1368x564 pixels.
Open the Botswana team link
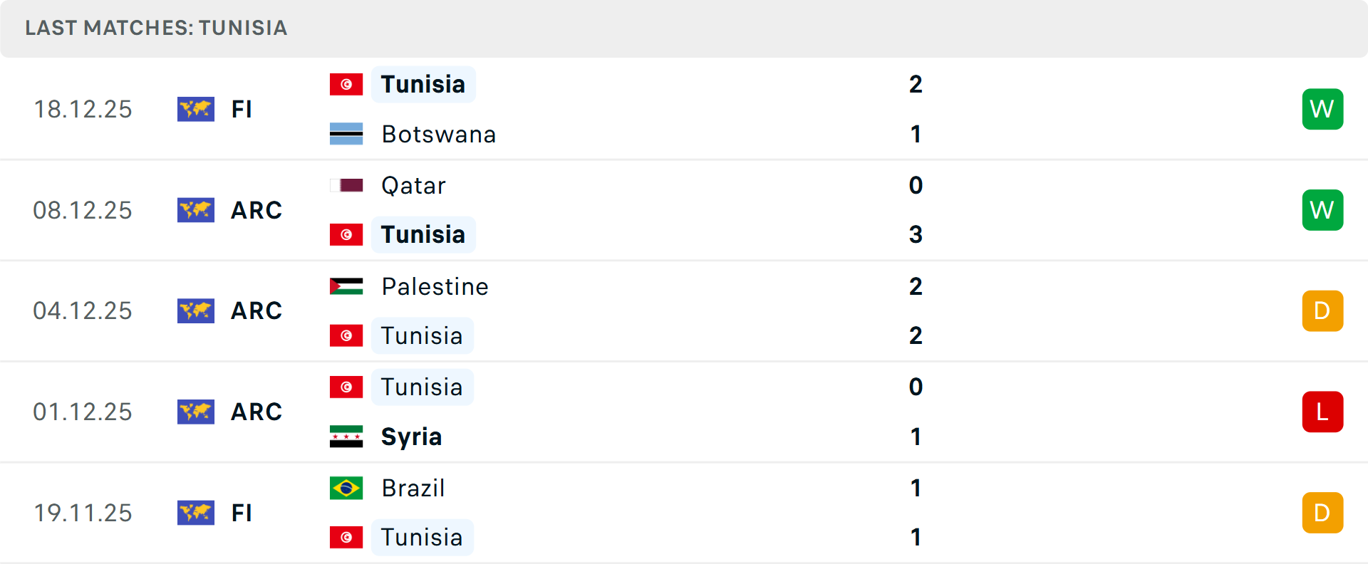pos(438,134)
